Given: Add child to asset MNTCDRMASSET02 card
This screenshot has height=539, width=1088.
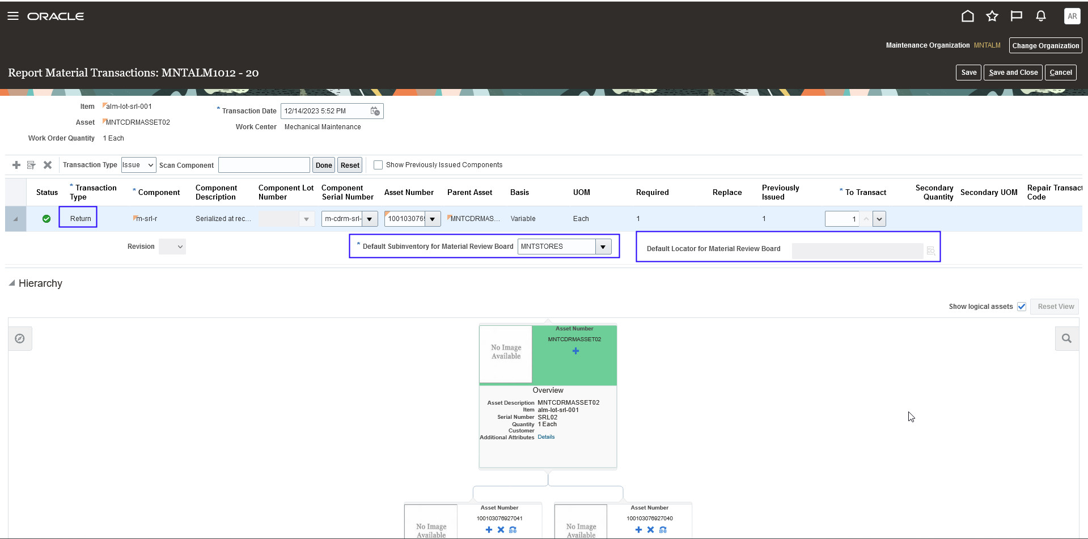Looking at the screenshot, I should point(575,351).
